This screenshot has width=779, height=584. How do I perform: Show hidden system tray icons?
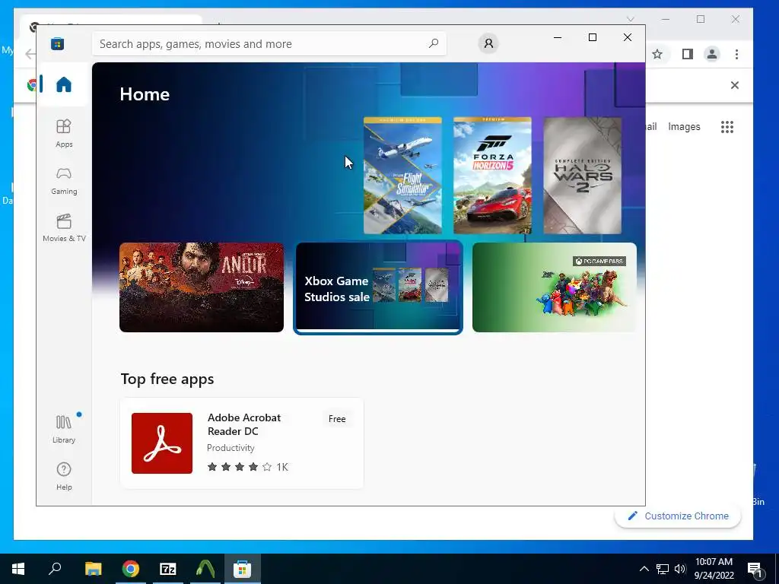coord(644,569)
